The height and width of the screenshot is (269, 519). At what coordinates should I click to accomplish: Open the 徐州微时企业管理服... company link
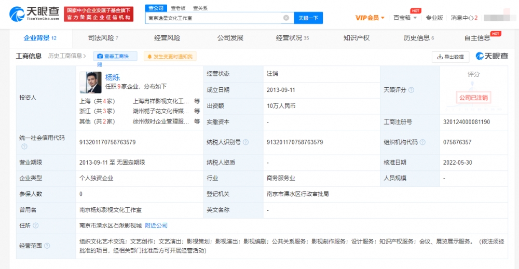[x=161, y=121]
